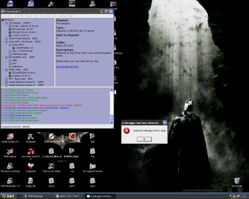Click the Connected status bar text
Screen dimensions: 249x199
click(x=15, y=127)
